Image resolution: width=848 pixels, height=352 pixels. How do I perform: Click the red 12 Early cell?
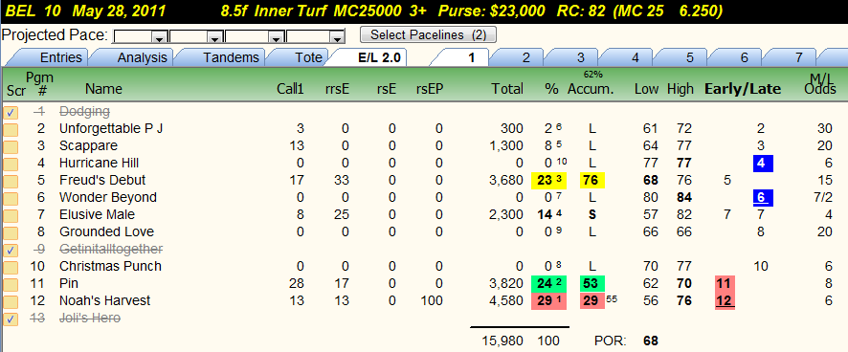[x=725, y=300]
